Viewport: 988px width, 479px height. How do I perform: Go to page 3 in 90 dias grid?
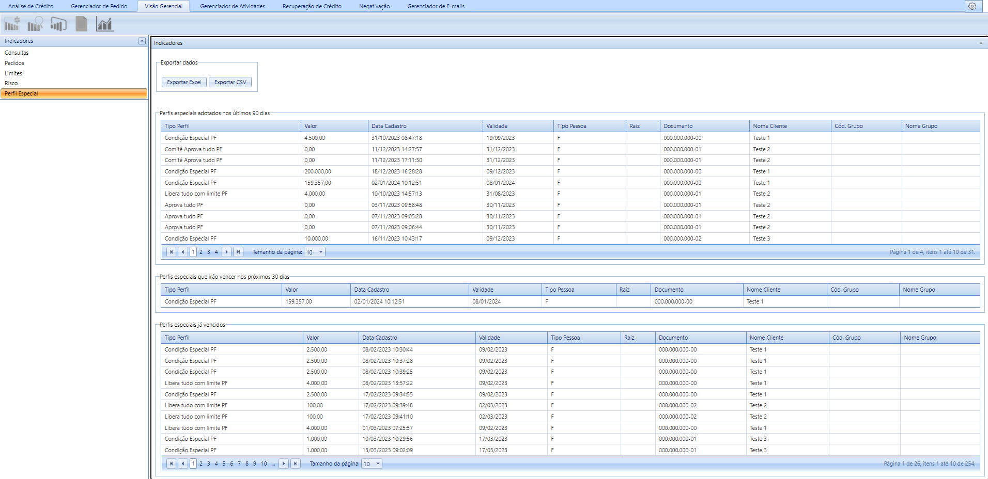pos(209,252)
